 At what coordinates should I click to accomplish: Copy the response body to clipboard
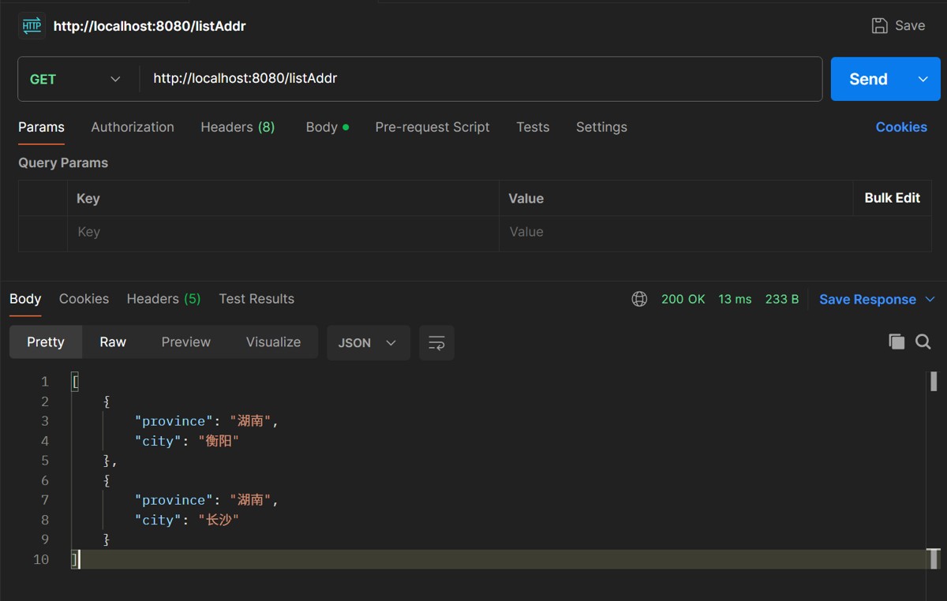(x=896, y=342)
